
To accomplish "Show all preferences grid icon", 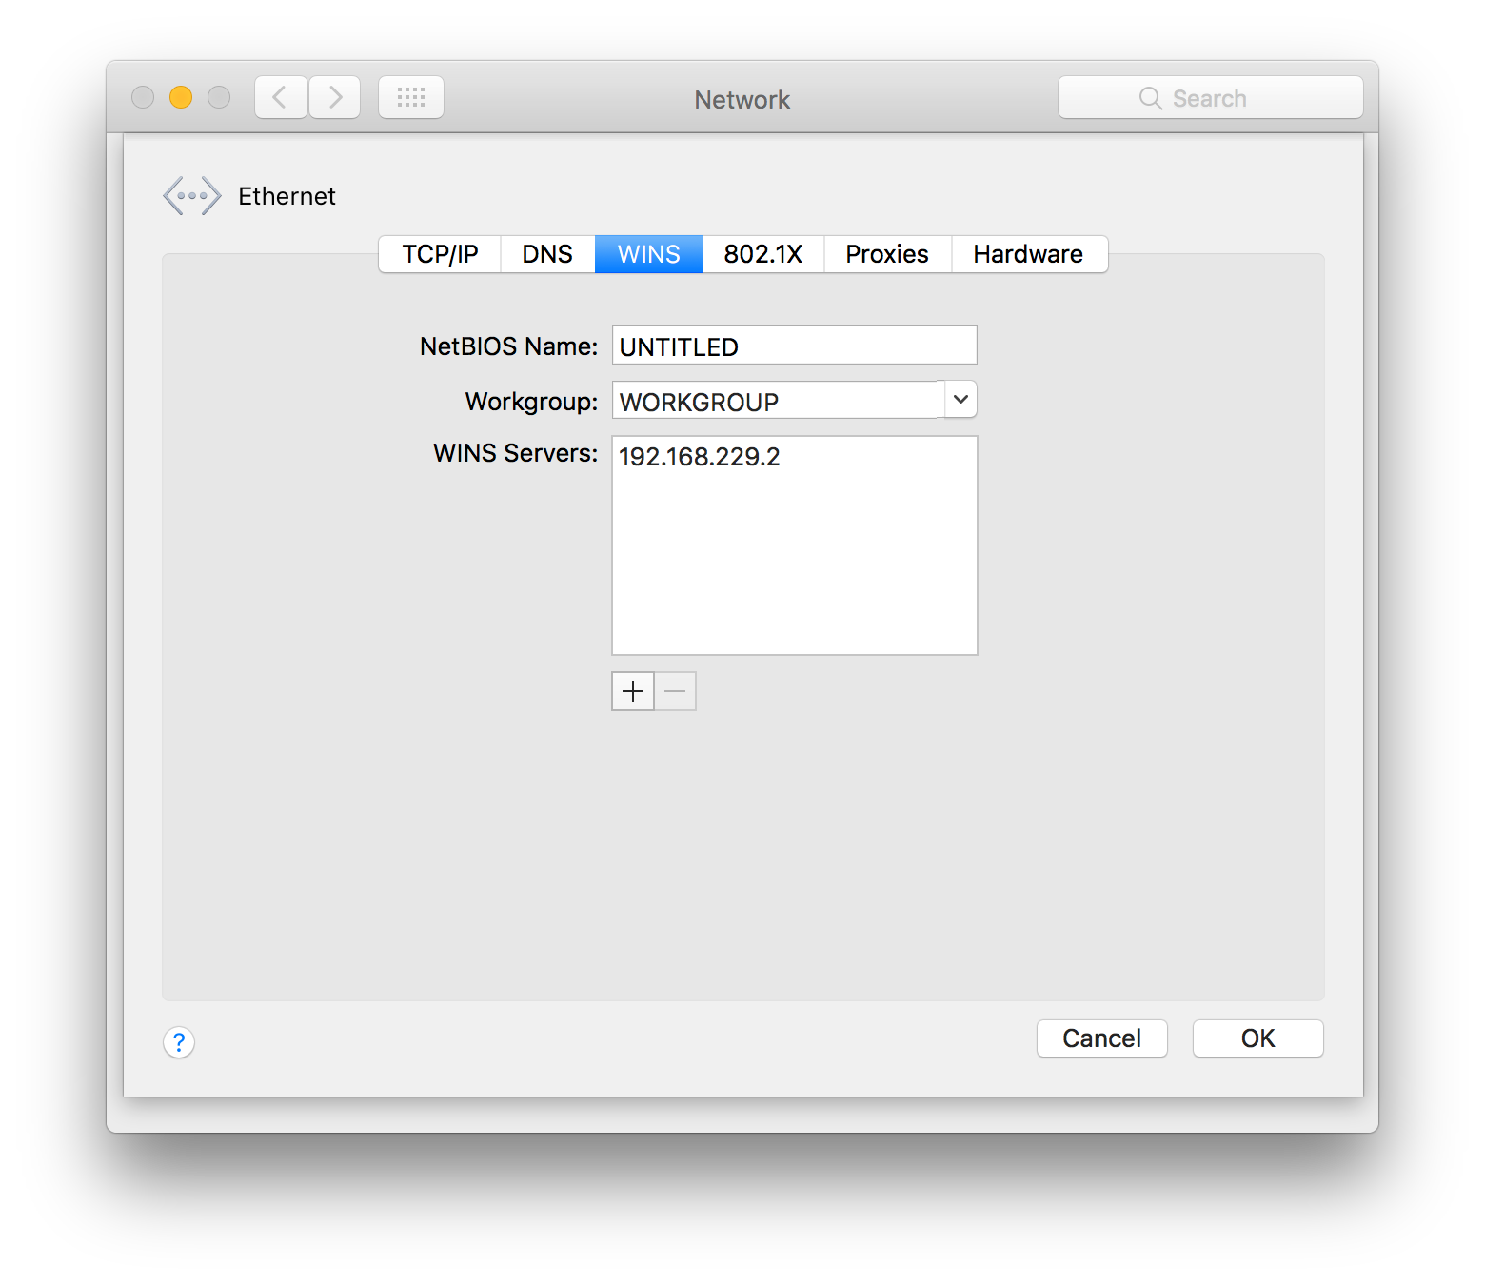I will click(411, 97).
